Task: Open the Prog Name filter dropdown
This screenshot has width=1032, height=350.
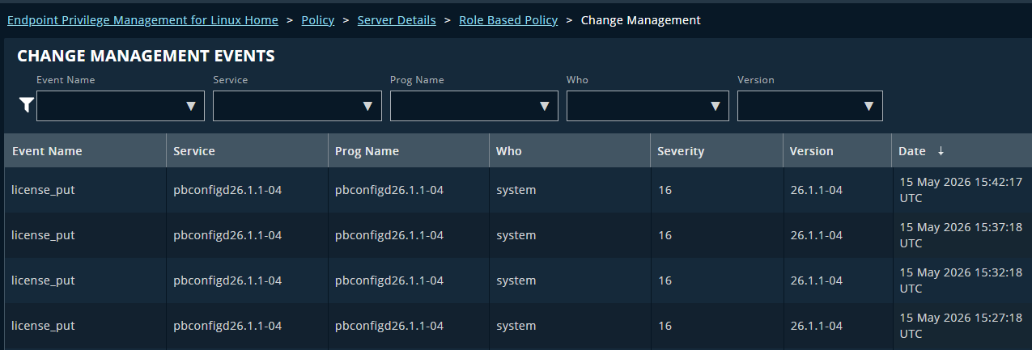Action: click(474, 106)
